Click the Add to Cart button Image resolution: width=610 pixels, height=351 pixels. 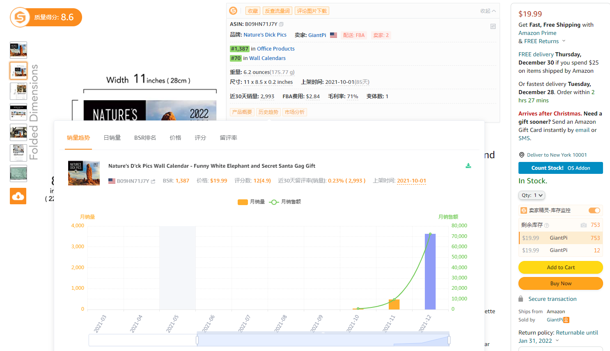pos(561,267)
